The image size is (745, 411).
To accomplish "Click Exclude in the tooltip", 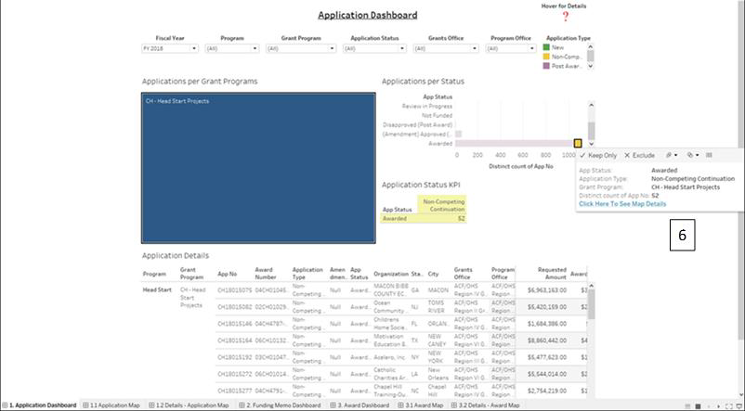I will click(x=640, y=155).
